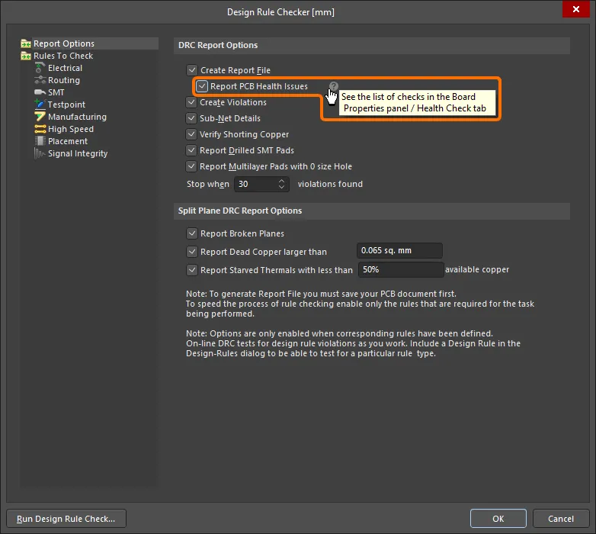This screenshot has width=596, height=534.
Task: Click the Report Options folder icon
Action: [x=26, y=43]
